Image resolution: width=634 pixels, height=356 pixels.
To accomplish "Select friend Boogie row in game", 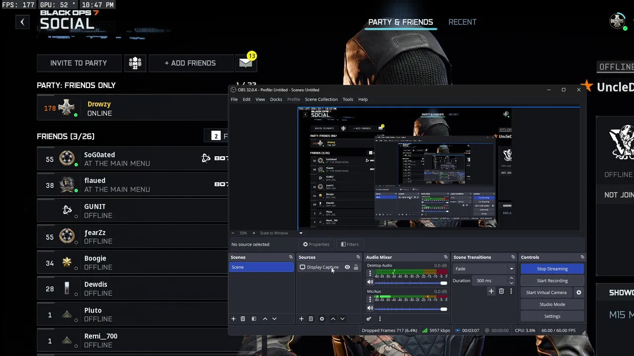I will [x=132, y=263].
